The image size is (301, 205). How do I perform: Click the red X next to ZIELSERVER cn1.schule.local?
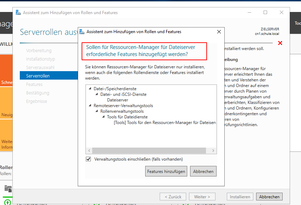pos(280,43)
